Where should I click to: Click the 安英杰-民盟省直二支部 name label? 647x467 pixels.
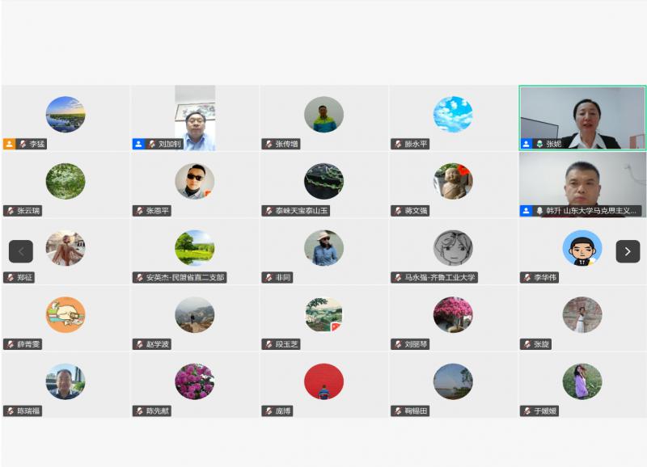[185, 277]
